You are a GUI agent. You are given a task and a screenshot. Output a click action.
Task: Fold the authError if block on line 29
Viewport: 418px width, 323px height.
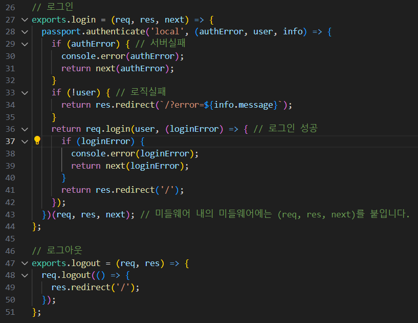tap(25, 44)
